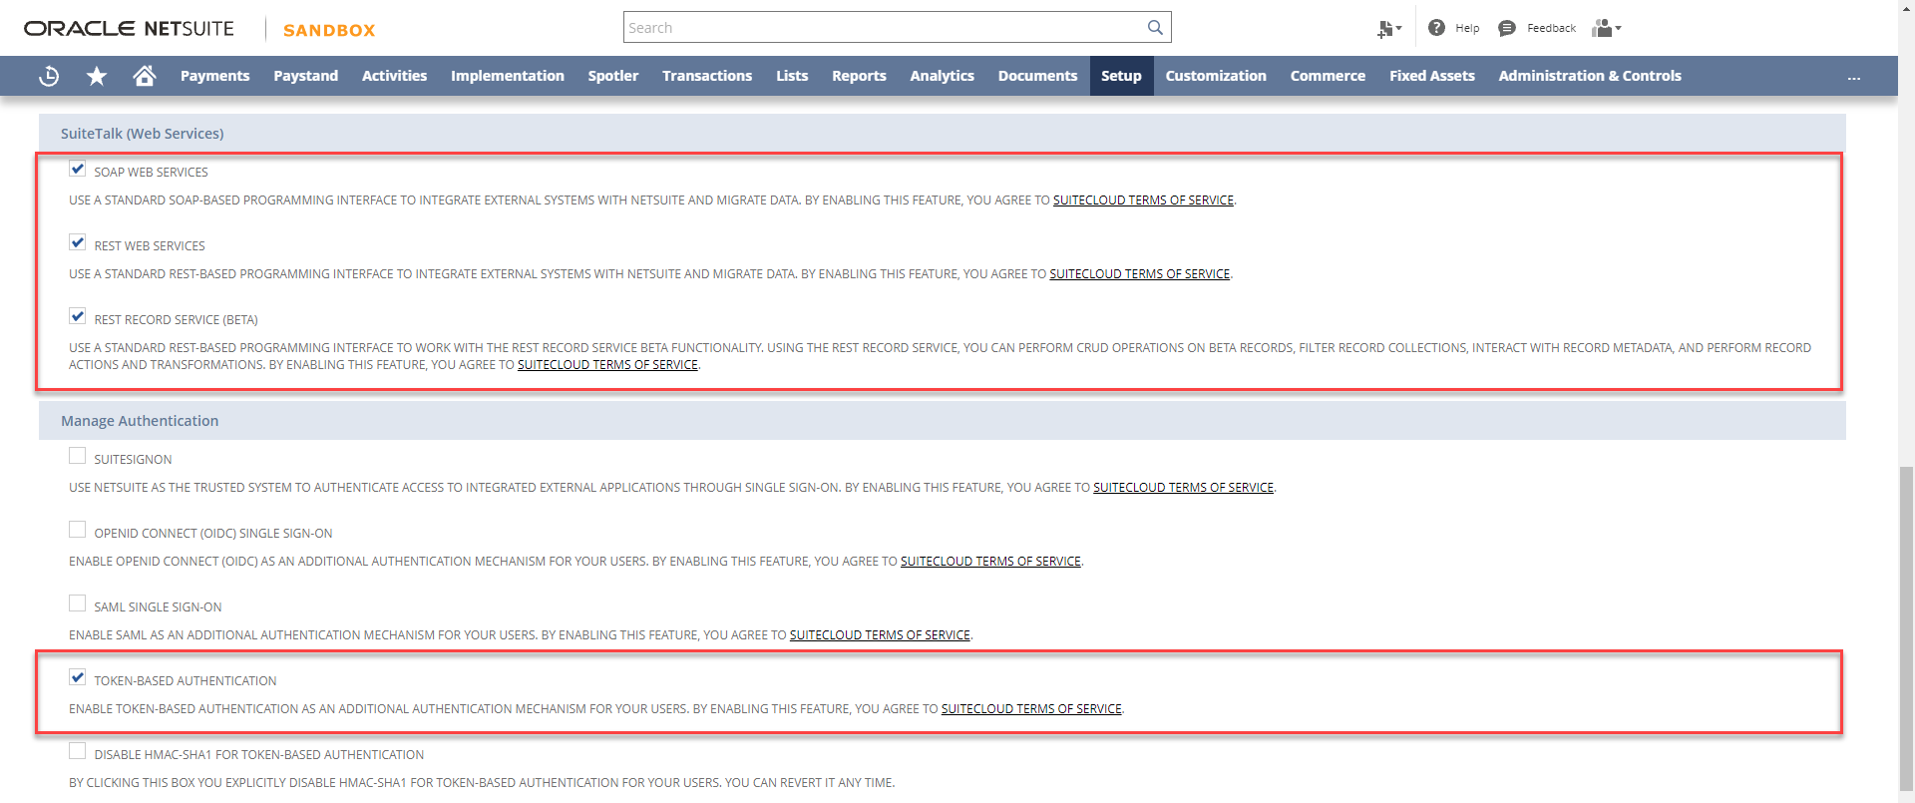Click the Oracle NetSuite logo
Screen dimensions: 1915x803
[x=129, y=29]
